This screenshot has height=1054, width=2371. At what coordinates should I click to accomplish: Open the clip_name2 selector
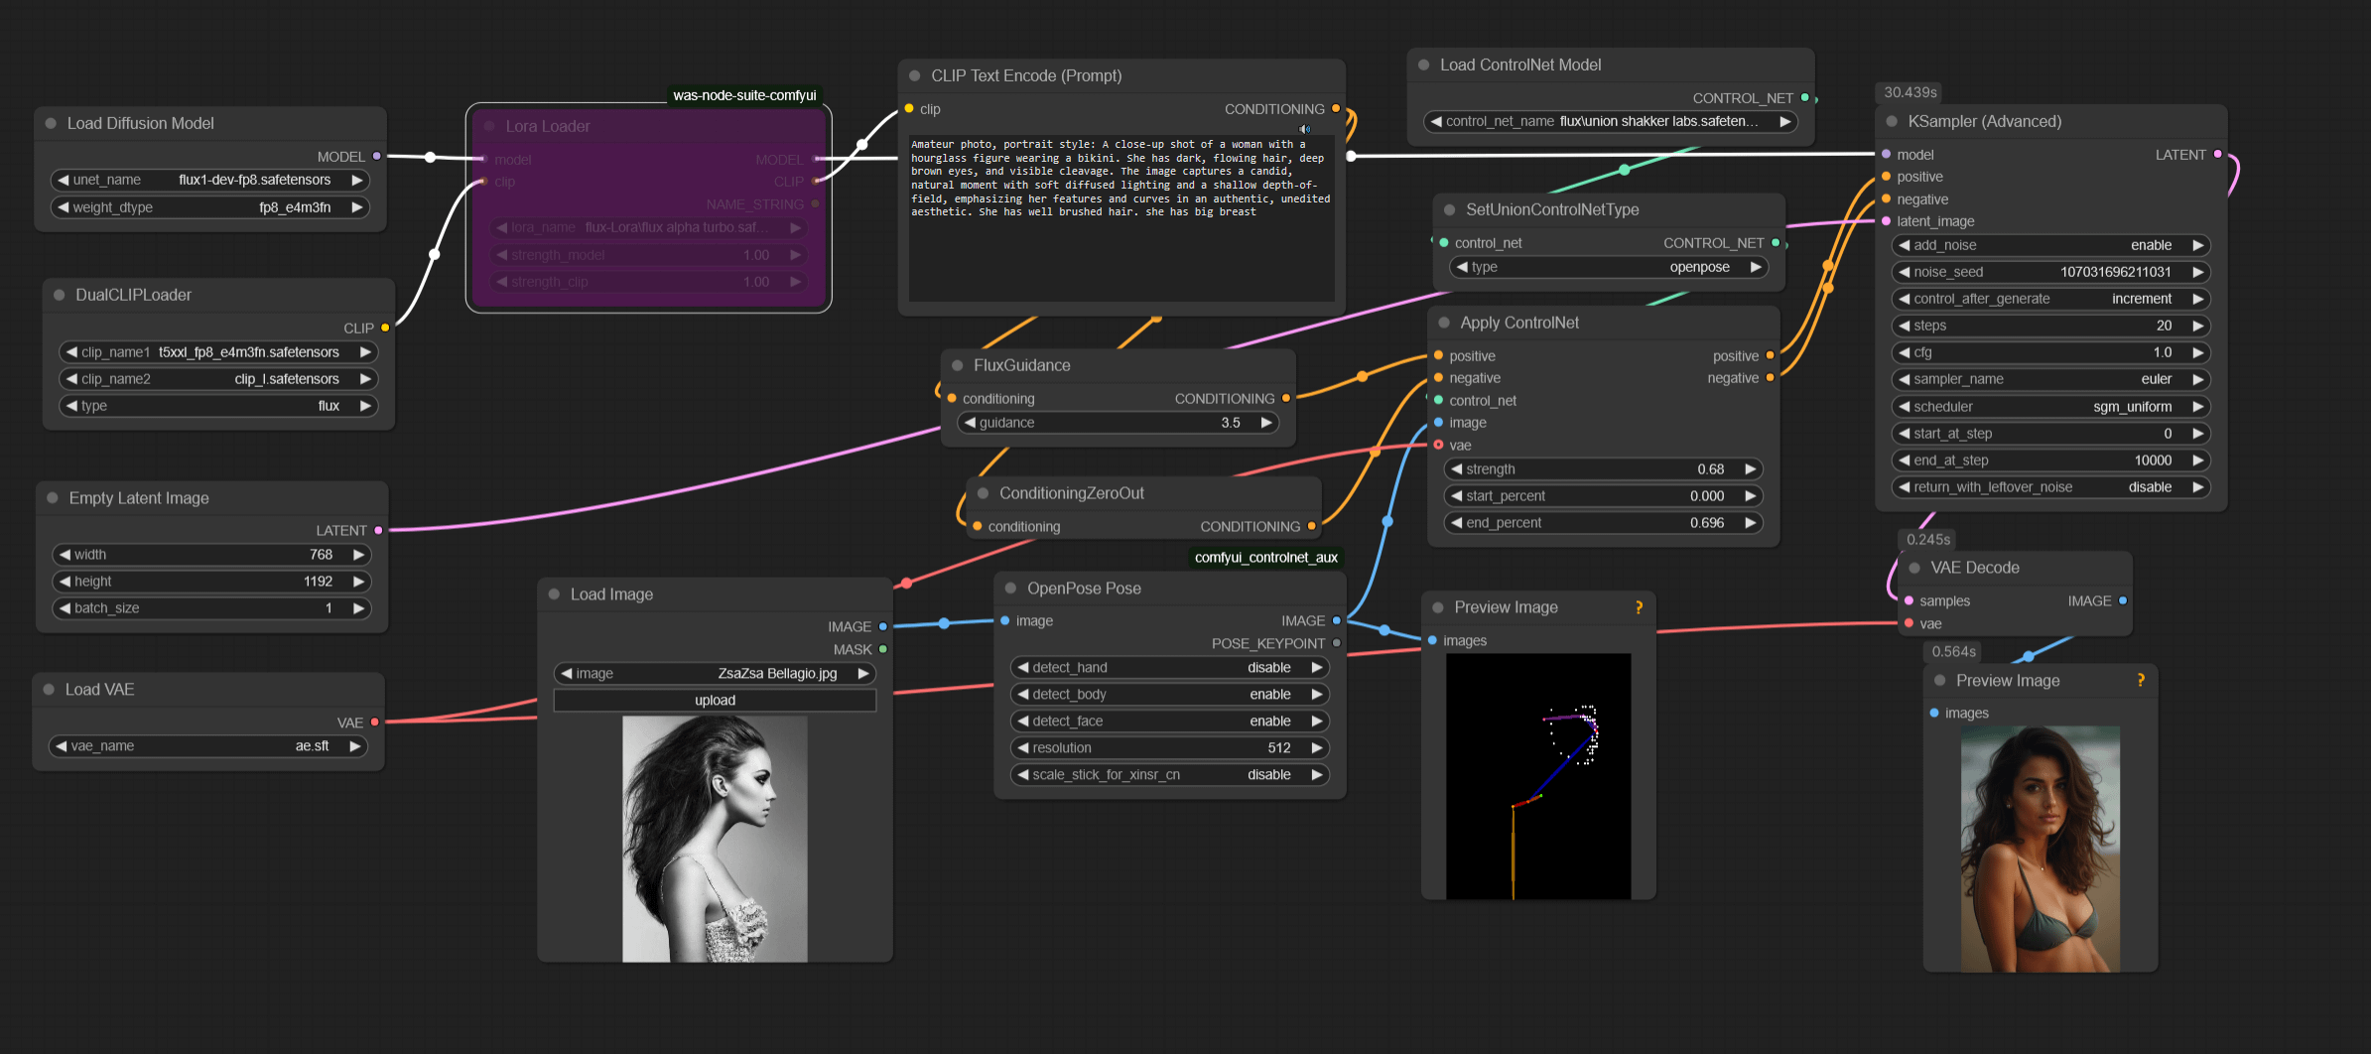(218, 379)
